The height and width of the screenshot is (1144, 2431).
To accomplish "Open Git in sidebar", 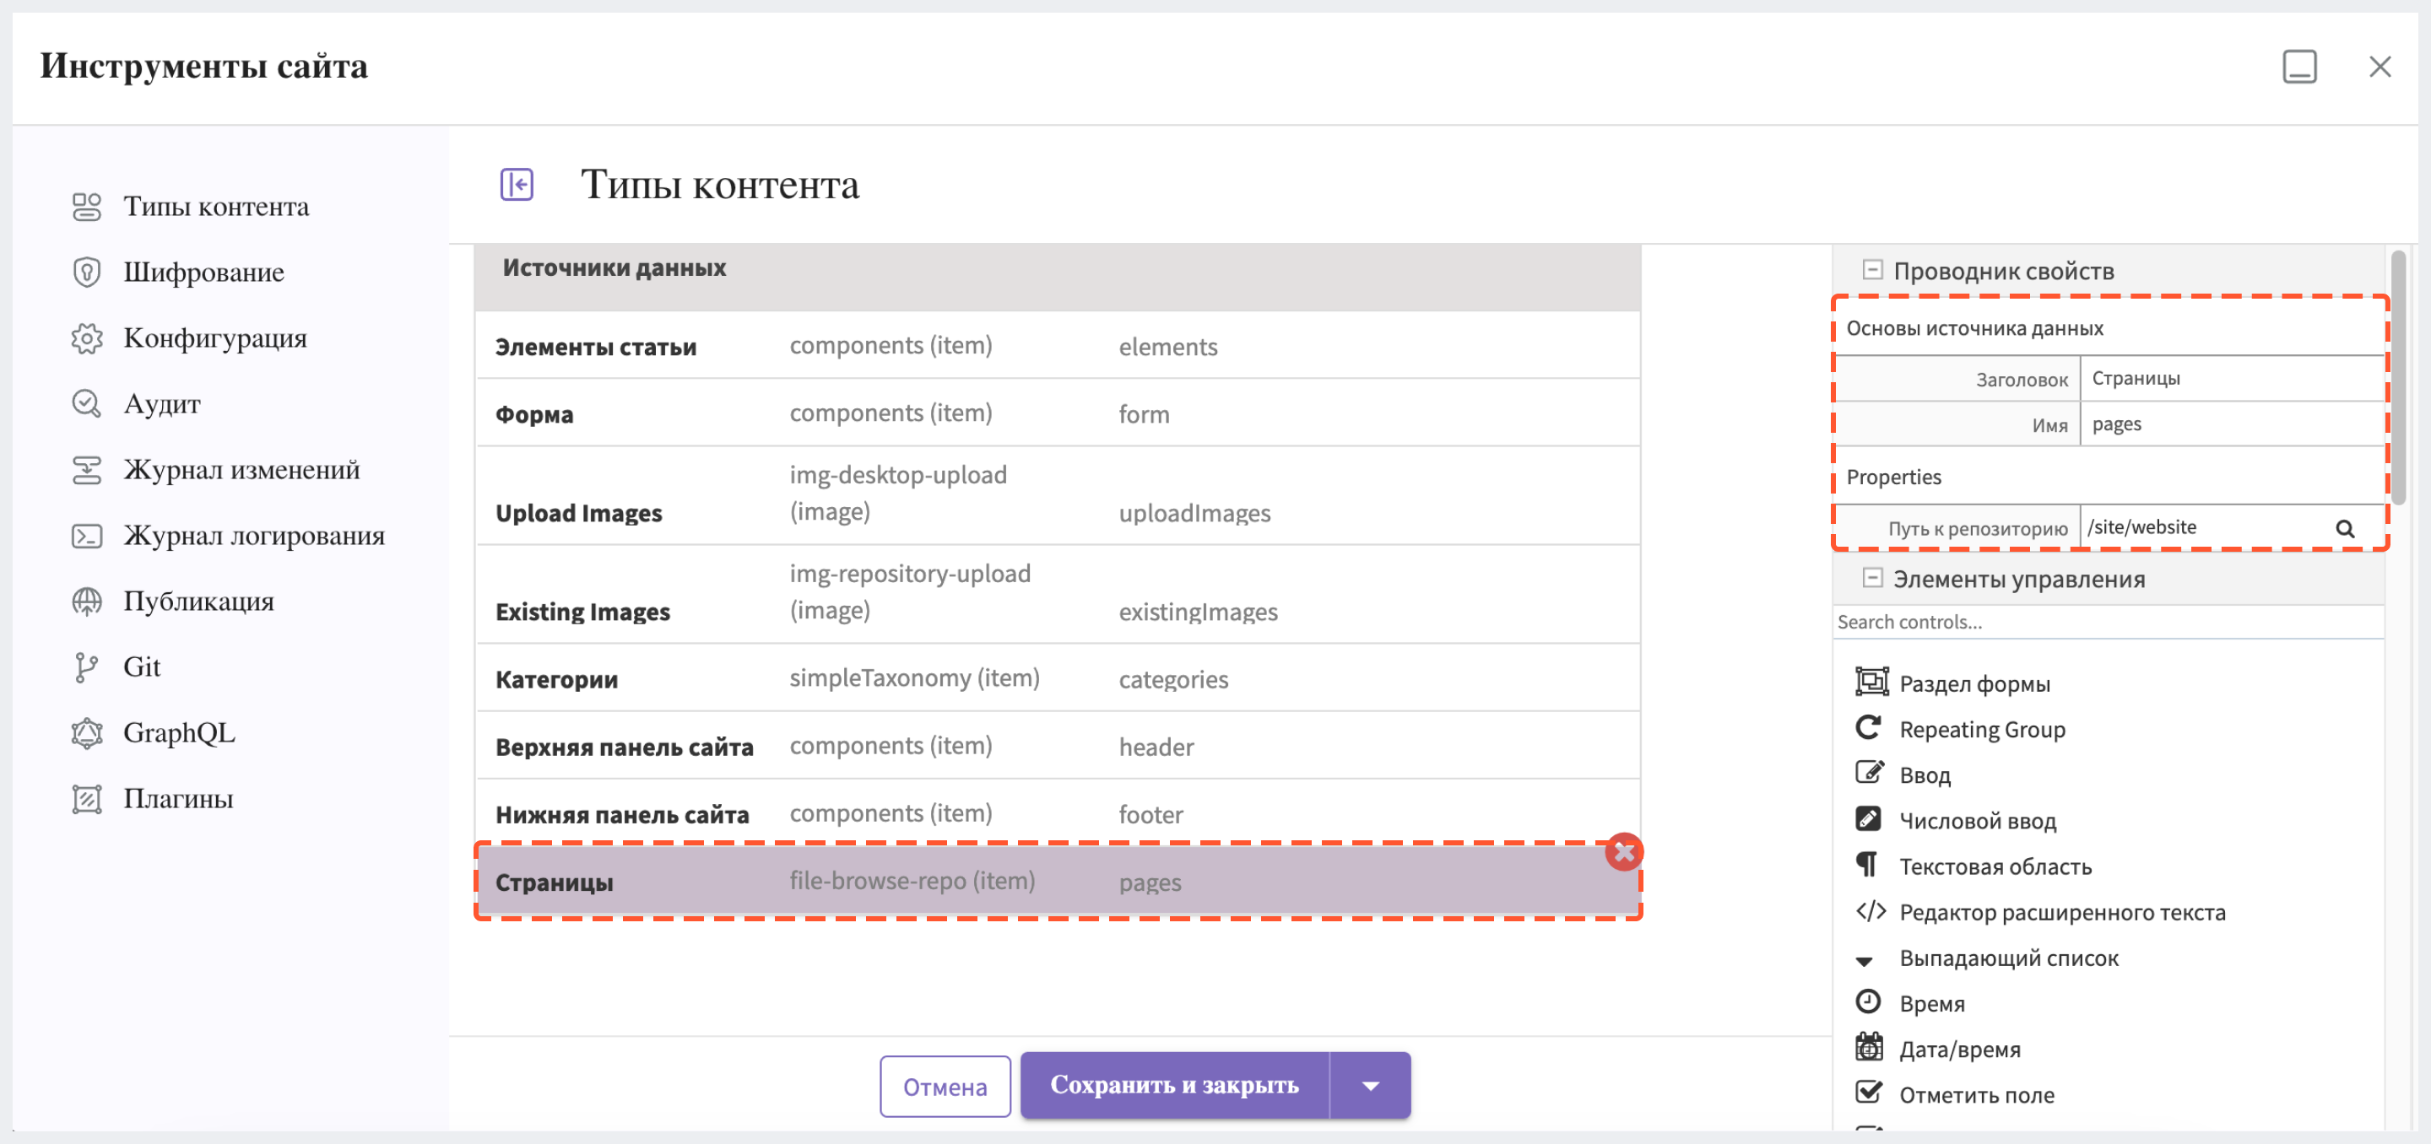I will coord(142,666).
